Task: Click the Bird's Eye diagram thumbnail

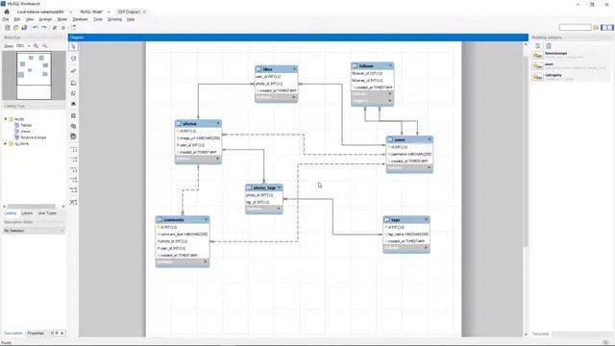Action: point(34,75)
